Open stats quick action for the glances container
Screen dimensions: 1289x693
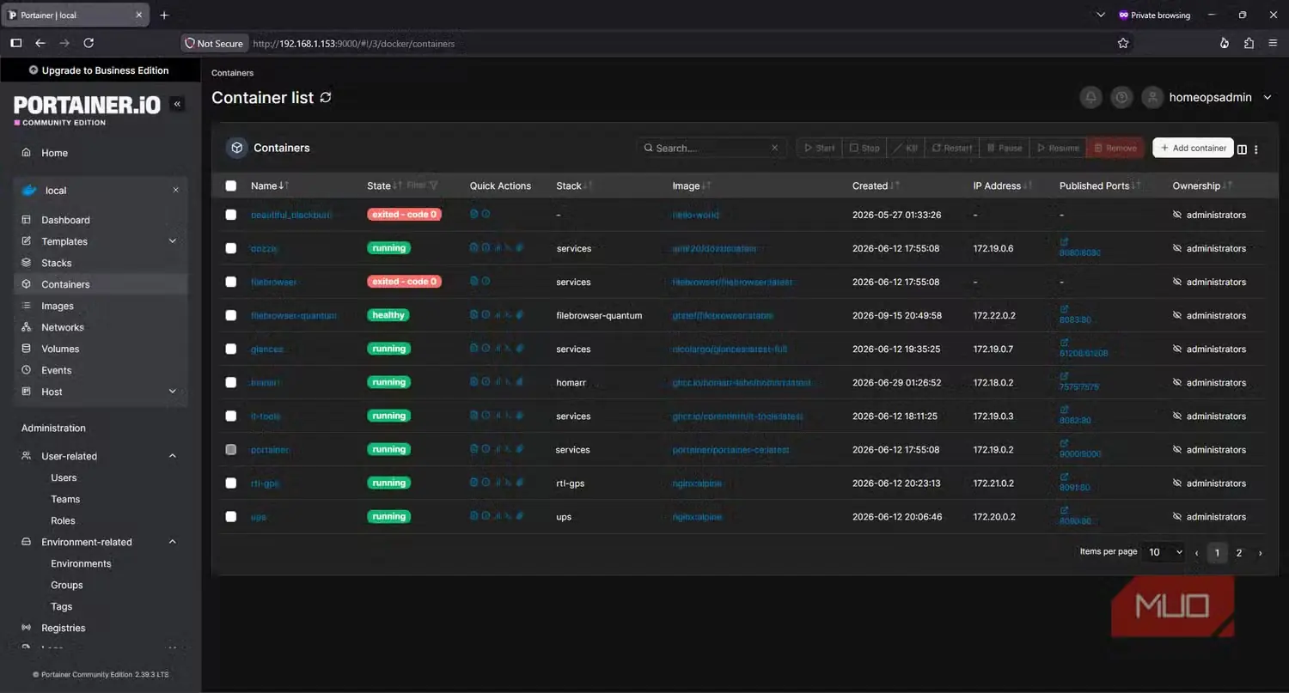coord(498,348)
